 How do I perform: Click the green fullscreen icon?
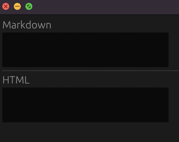click(29, 6)
